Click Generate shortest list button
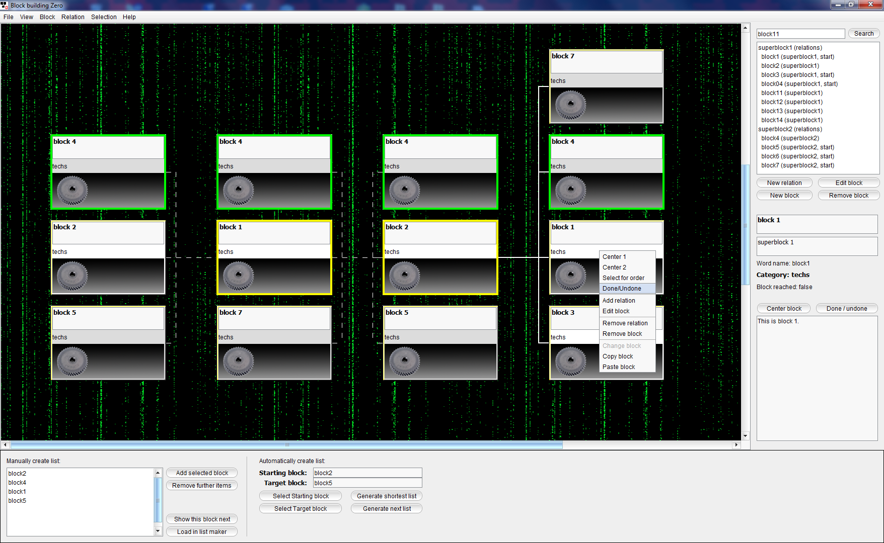884x543 pixels. (x=387, y=496)
